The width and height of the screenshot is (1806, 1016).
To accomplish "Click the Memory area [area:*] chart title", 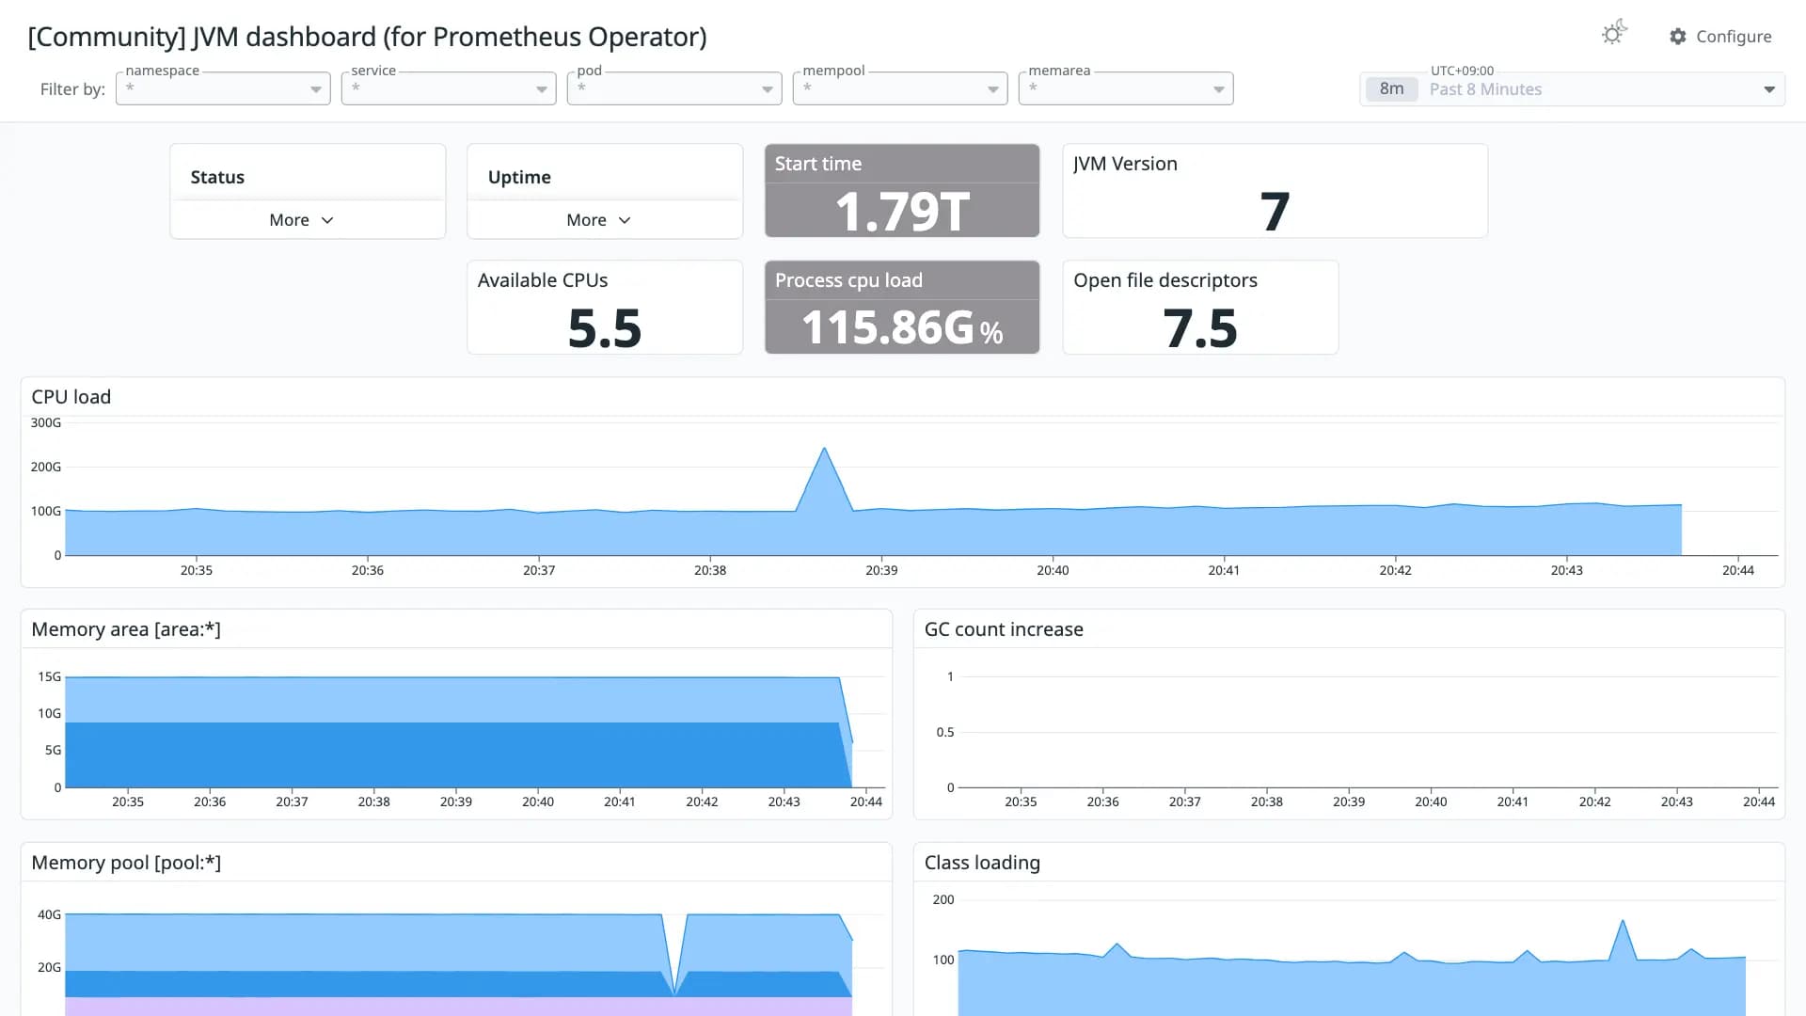I will coord(126,629).
